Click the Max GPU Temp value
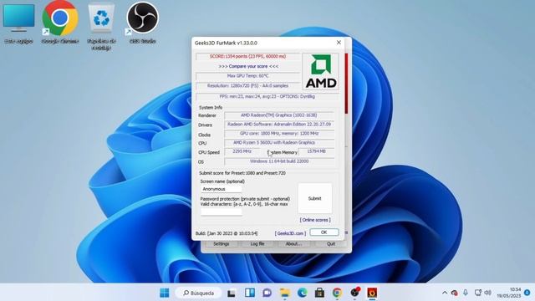Viewport: 535px width, 301px height. coord(247,76)
